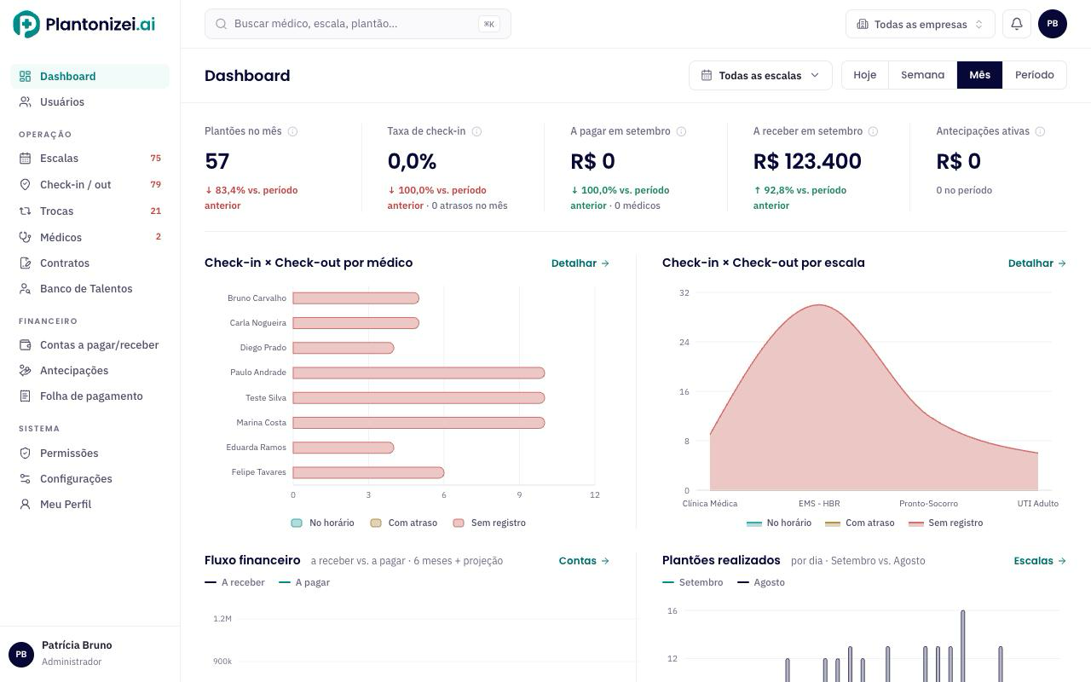Click Detalhar link for por médico chart
The image size is (1091, 682).
580,263
